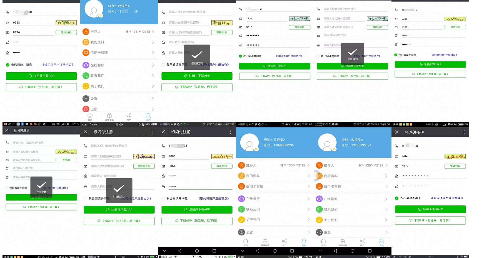Click the red 退出 logout icon
This screenshot has width=494, height=258.
click(86, 109)
